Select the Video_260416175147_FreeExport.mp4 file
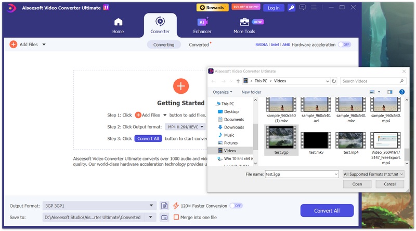The image size is (416, 231). [386, 149]
